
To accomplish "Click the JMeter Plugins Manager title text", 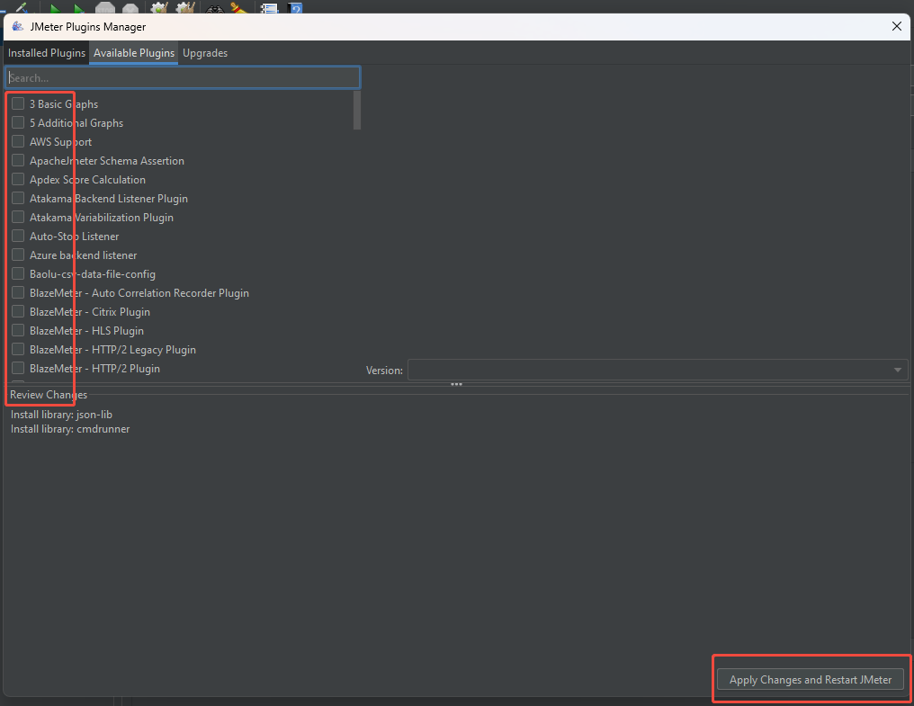I will pyautogui.click(x=88, y=27).
